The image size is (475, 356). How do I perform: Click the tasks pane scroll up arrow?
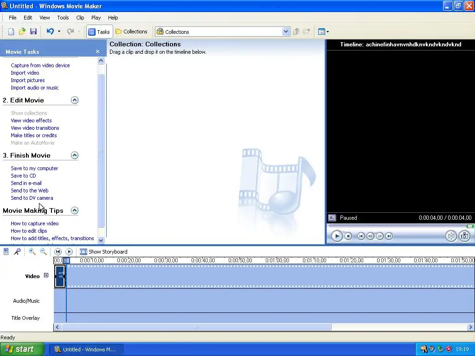101,61
